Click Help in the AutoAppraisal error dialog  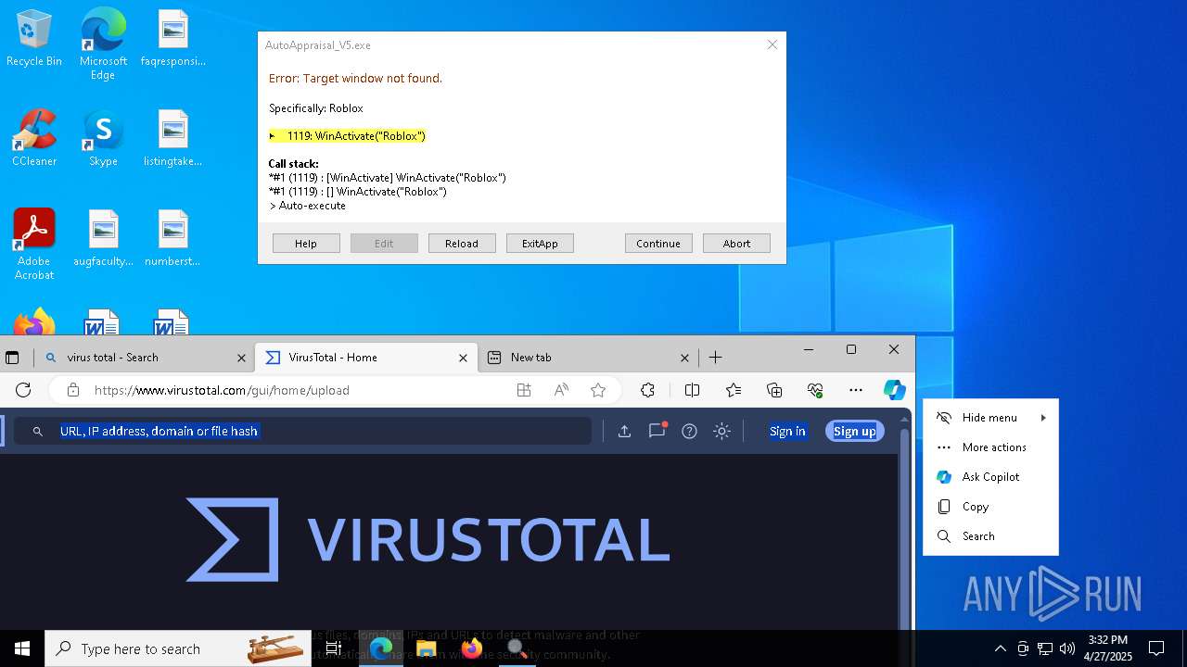point(306,244)
